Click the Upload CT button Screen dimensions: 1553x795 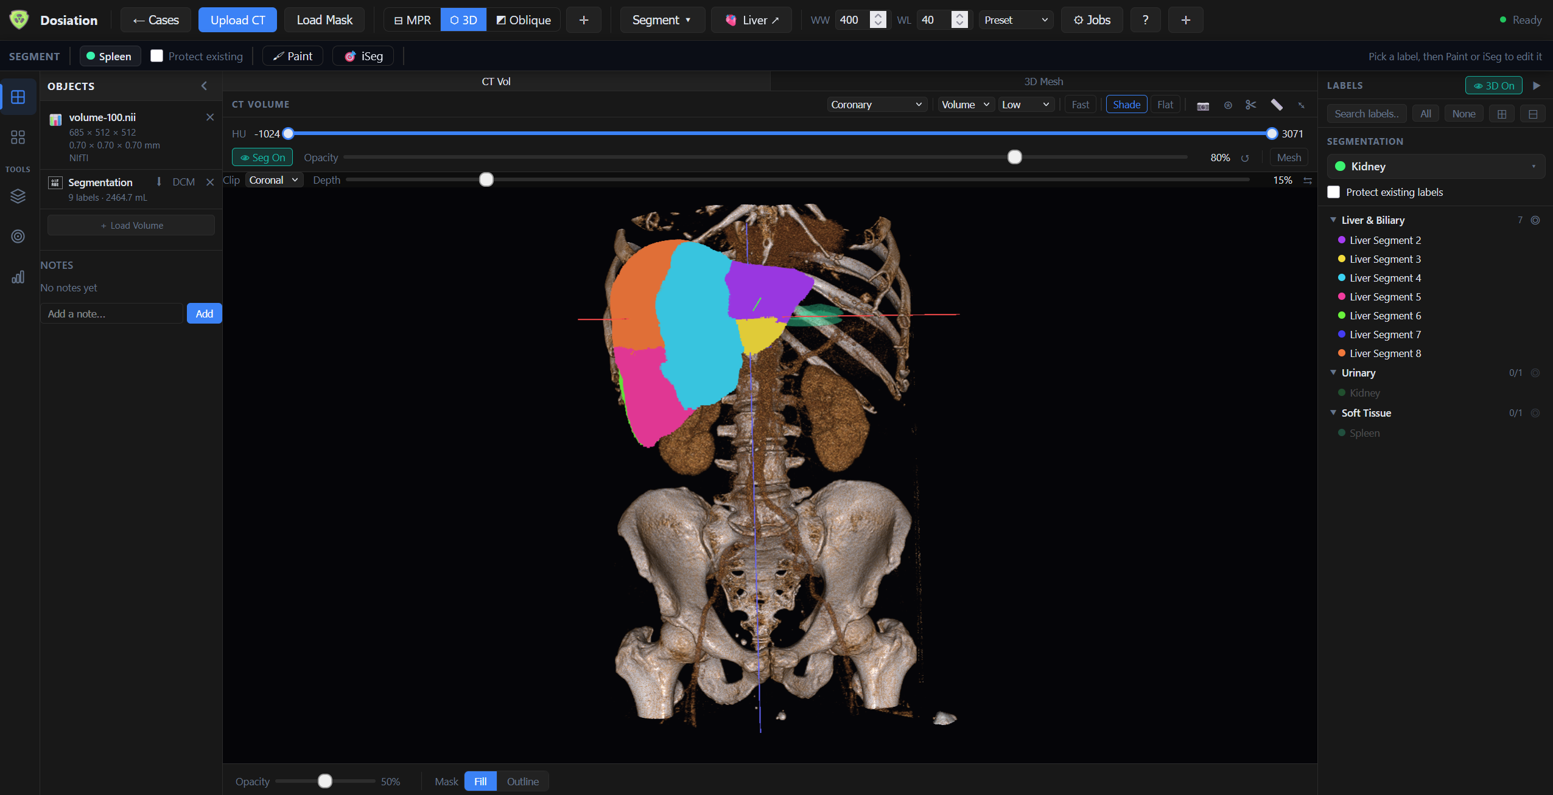237,20
